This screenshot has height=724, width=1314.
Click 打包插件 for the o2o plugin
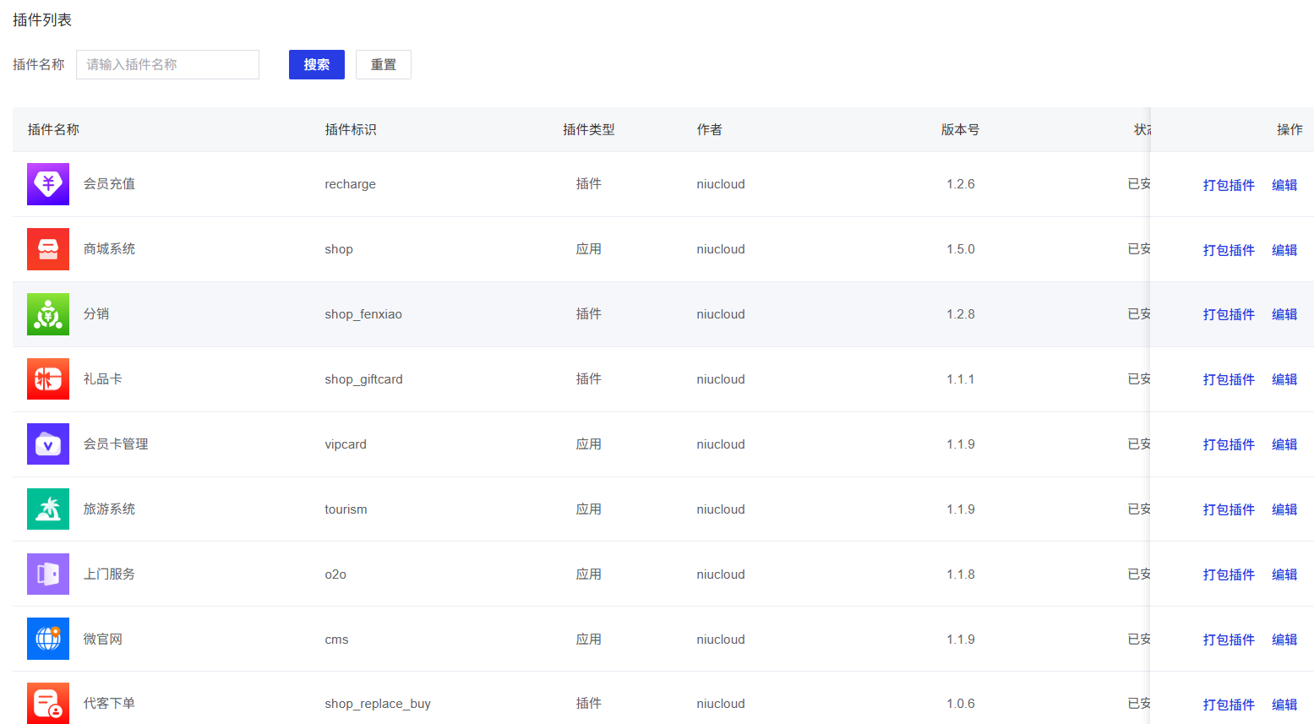pos(1229,574)
